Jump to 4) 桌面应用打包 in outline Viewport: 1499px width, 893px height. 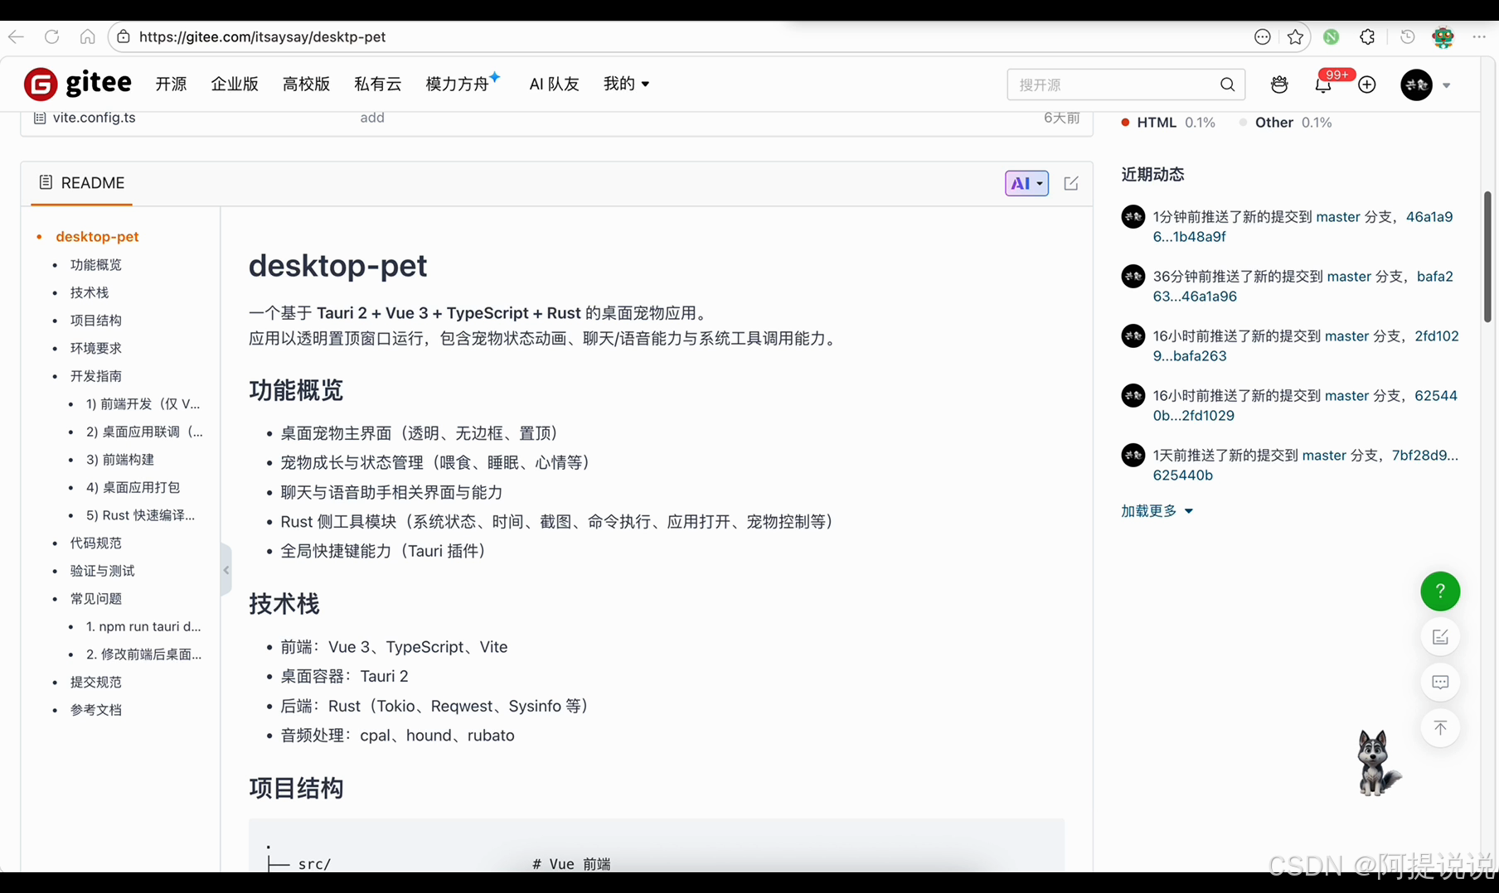(133, 488)
